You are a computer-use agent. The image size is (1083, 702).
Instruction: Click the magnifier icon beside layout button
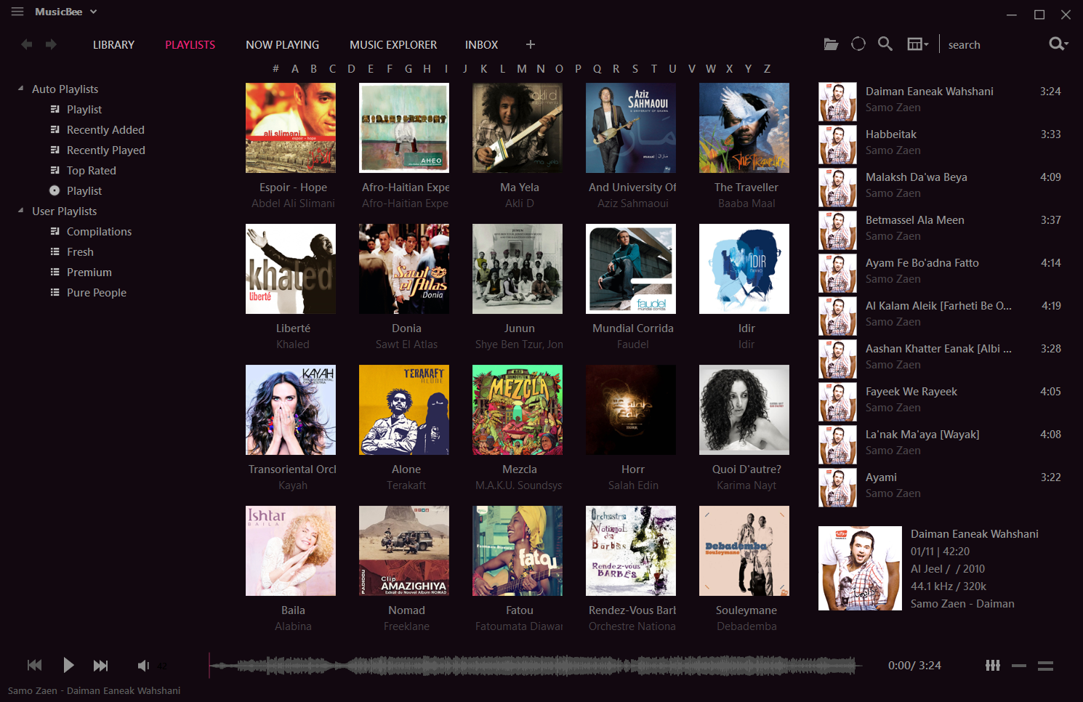tap(885, 44)
